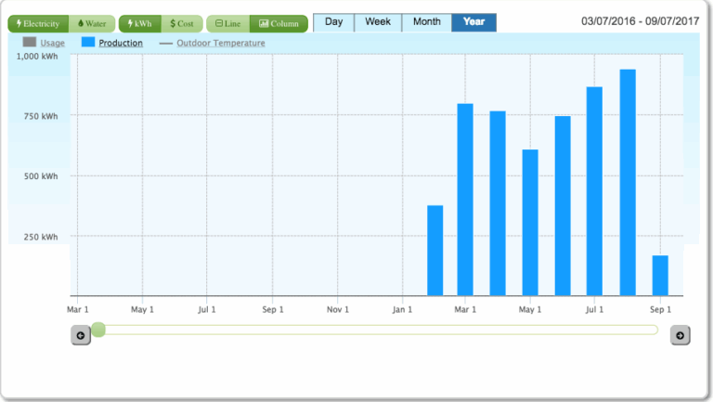Image resolution: width=713 pixels, height=402 pixels.
Task: Toggle Production series in legend
Action: pyautogui.click(x=121, y=43)
